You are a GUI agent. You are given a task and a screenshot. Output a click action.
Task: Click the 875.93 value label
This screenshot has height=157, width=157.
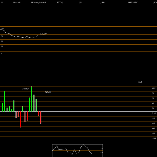(25, 89)
